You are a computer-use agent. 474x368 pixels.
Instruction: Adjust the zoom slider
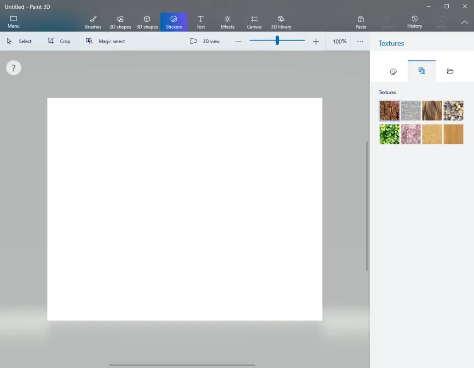(277, 40)
